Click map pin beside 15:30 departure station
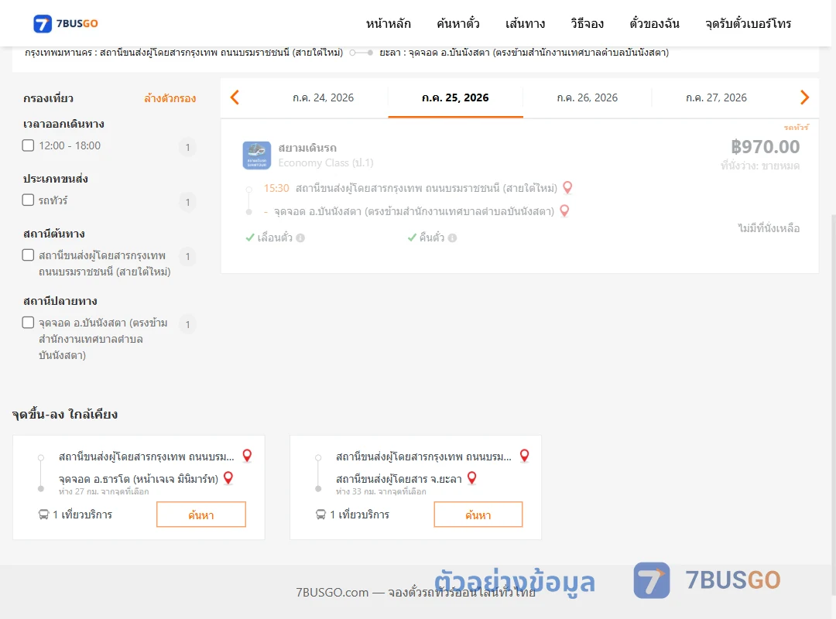This screenshot has height=619, width=836. 568,188
